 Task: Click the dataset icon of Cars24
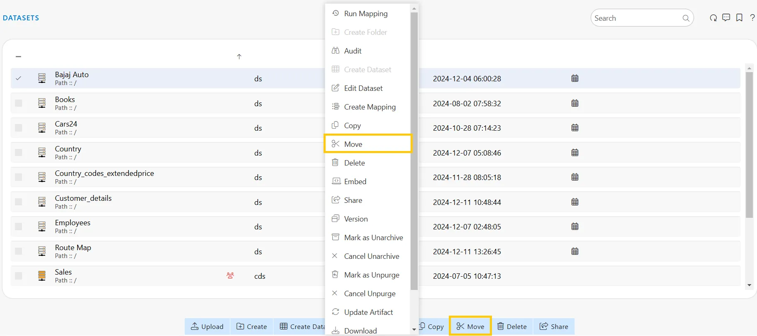tap(42, 127)
